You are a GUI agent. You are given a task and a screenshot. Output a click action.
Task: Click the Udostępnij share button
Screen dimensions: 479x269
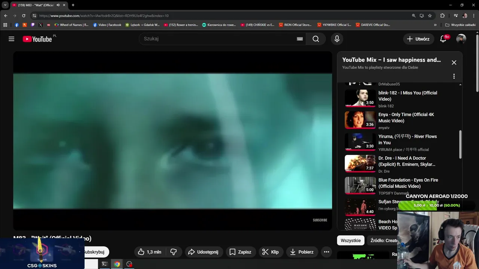(x=203, y=252)
